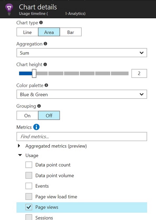Select the Line chart type
The width and height of the screenshot is (156, 220).
pyautogui.click(x=27, y=32)
